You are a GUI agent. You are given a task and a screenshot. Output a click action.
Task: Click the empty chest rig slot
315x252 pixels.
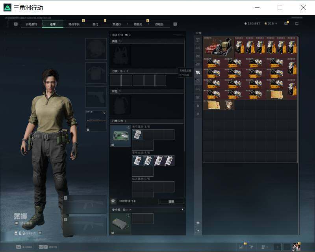click(120, 55)
